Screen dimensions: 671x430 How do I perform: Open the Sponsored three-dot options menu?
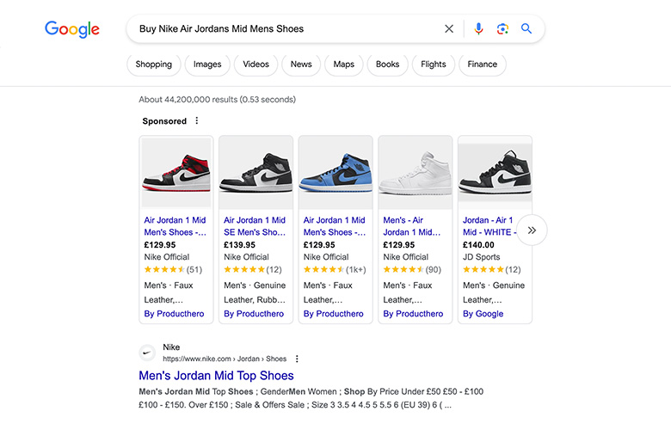[197, 120]
